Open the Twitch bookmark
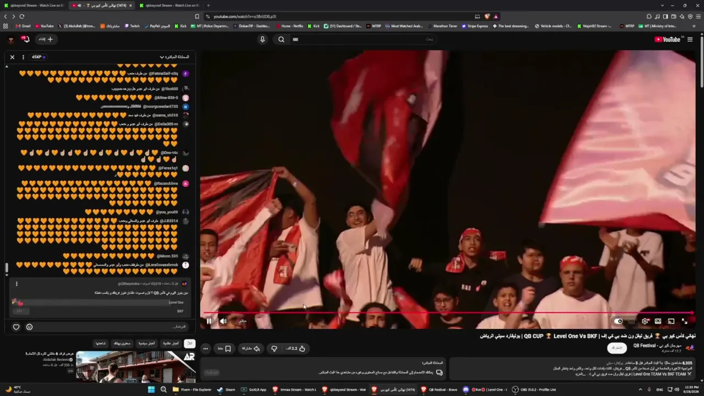This screenshot has height=396, width=704. pyautogui.click(x=132, y=26)
